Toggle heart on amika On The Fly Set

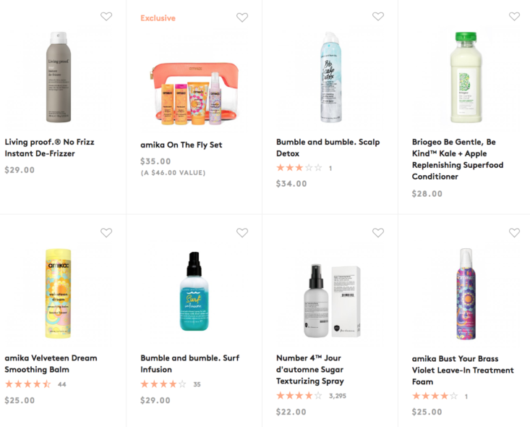[x=242, y=17]
